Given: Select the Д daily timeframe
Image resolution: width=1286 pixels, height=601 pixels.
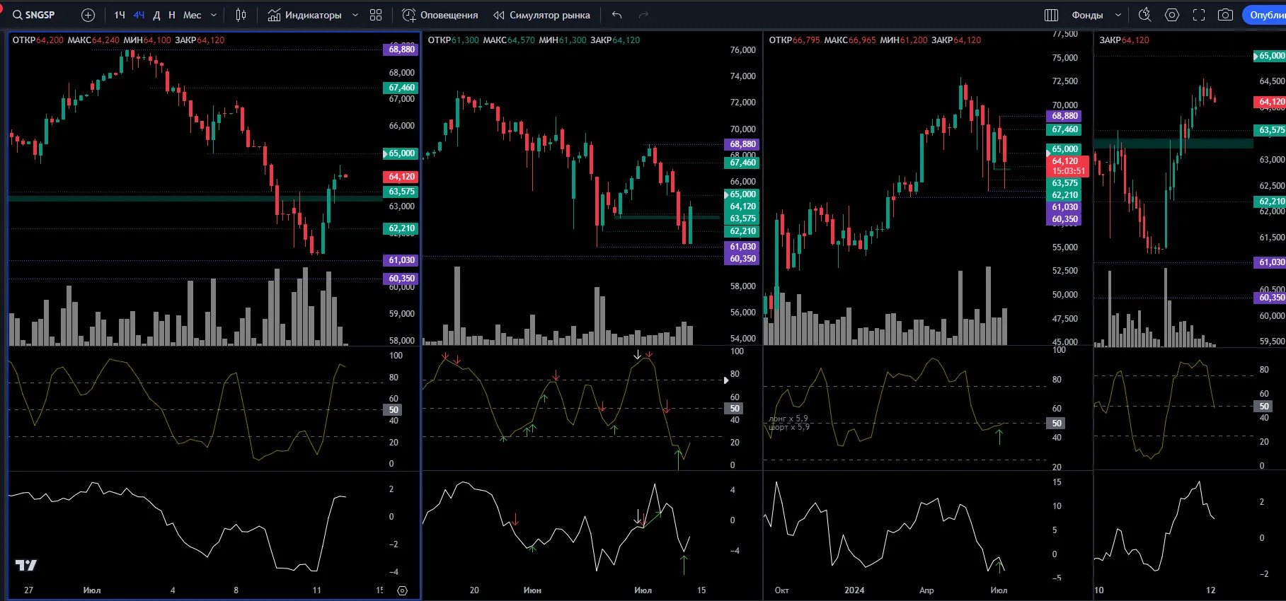Looking at the screenshot, I should 156,15.
